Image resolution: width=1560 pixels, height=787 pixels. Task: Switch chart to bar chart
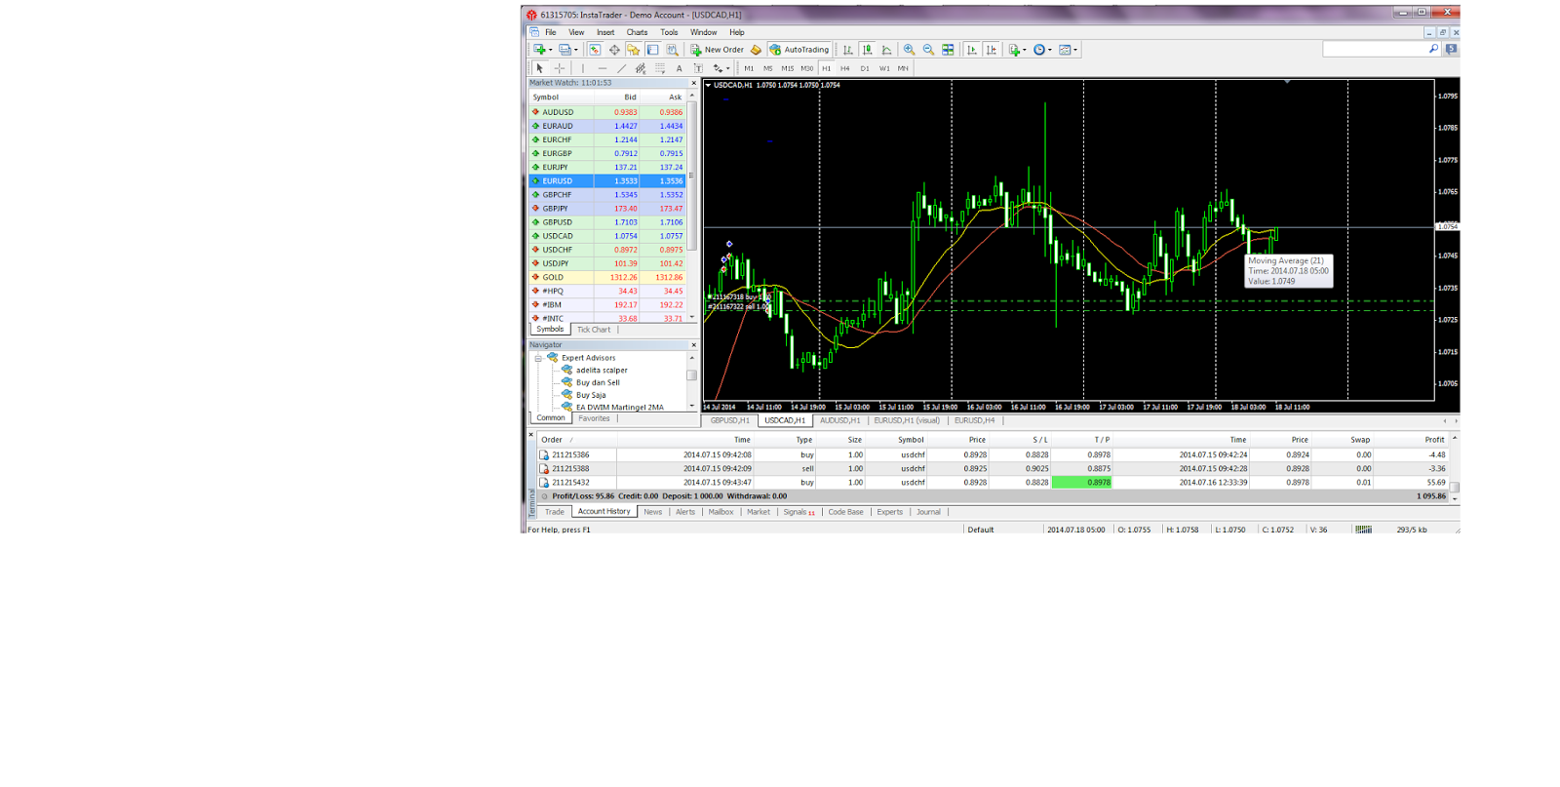point(847,50)
